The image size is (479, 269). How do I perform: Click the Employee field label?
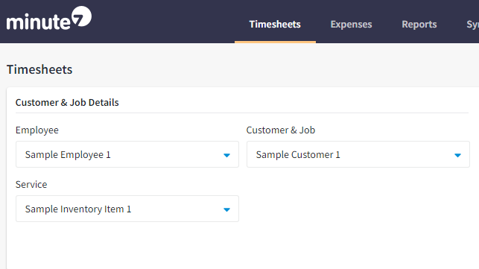point(37,130)
